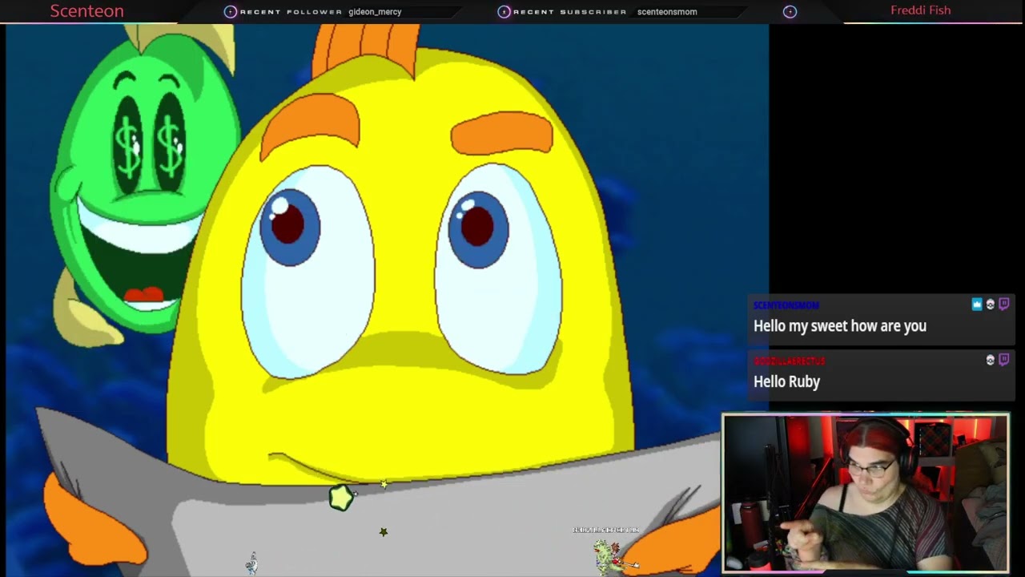Click the name label above the dinosaur avatar

point(605,530)
